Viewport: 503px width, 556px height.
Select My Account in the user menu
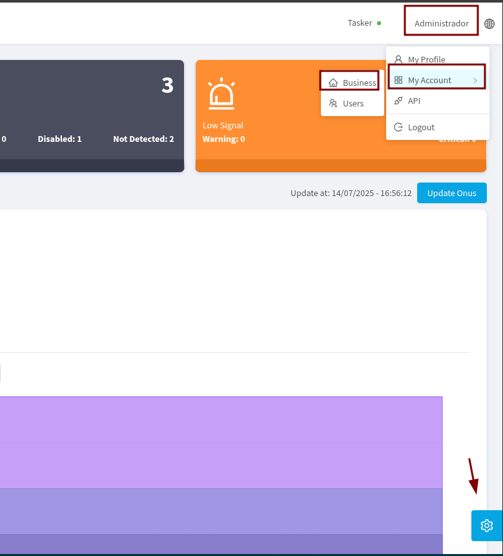(x=429, y=81)
